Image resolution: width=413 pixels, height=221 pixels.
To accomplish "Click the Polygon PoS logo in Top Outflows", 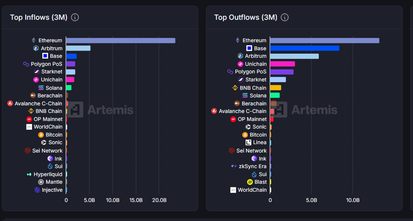I will click(230, 72).
